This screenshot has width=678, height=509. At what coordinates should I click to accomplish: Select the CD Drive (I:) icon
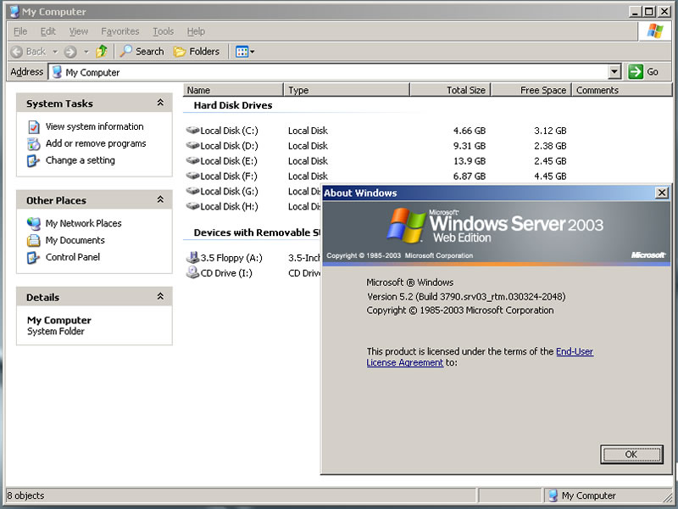pos(192,272)
